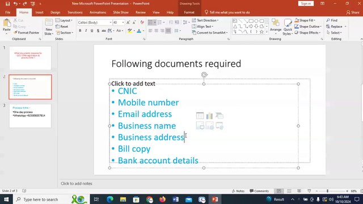Align text right
The image size is (363, 204).
point(162,31)
